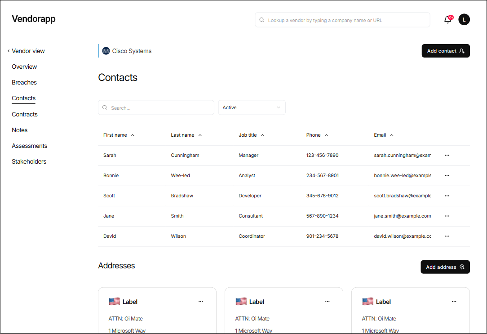Click the Consultant job title cell
Viewport: 487px width, 334px height.
pos(251,216)
